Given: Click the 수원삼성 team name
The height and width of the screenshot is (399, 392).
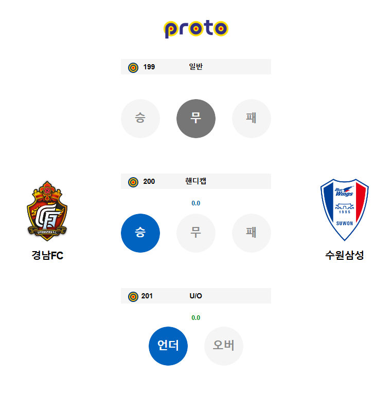Looking at the screenshot, I should tap(345, 255).
